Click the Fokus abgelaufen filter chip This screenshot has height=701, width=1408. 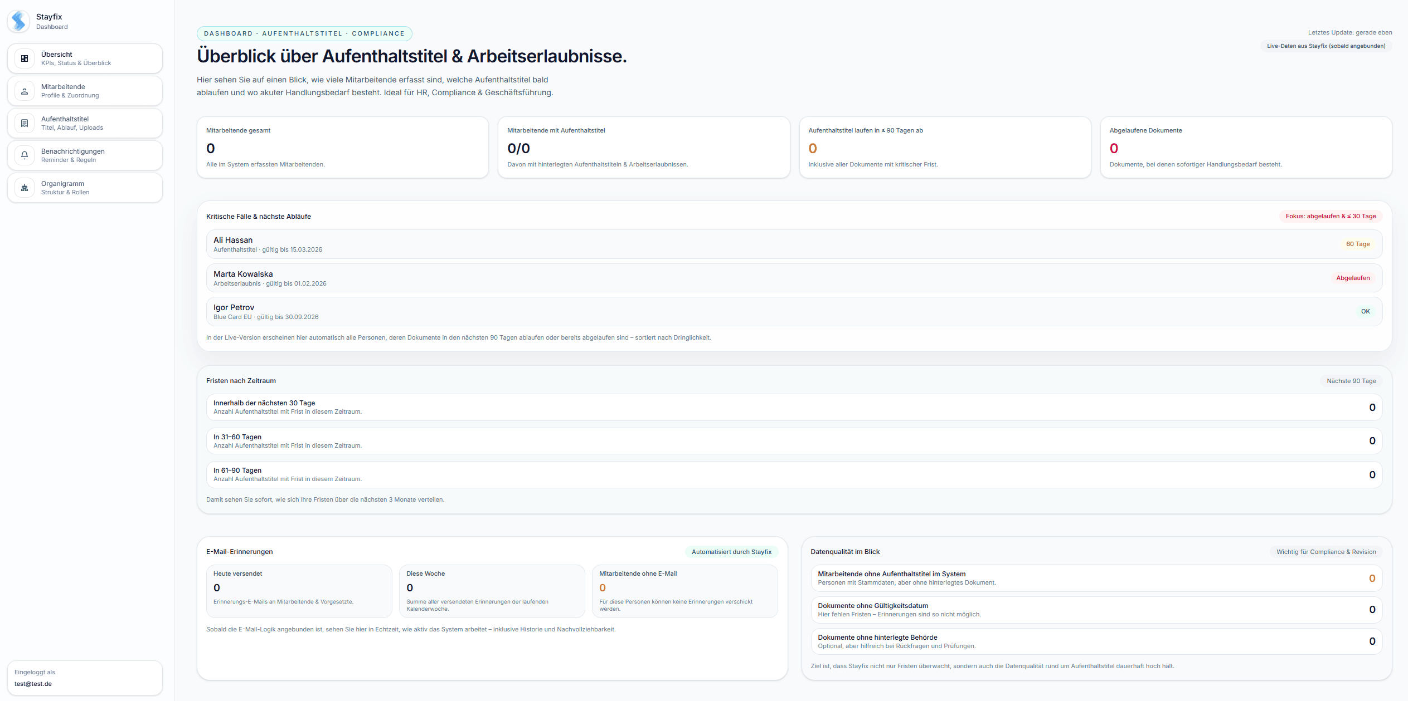point(1330,216)
